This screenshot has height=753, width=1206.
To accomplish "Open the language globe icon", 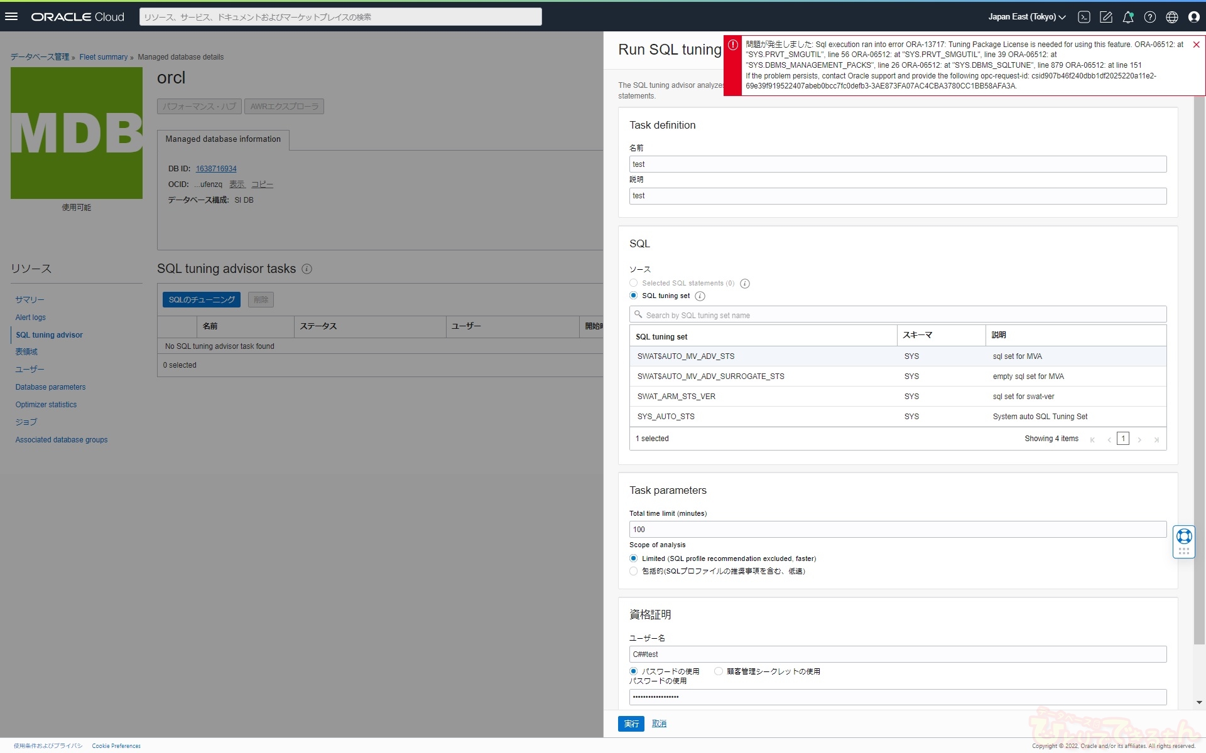I will pyautogui.click(x=1172, y=17).
